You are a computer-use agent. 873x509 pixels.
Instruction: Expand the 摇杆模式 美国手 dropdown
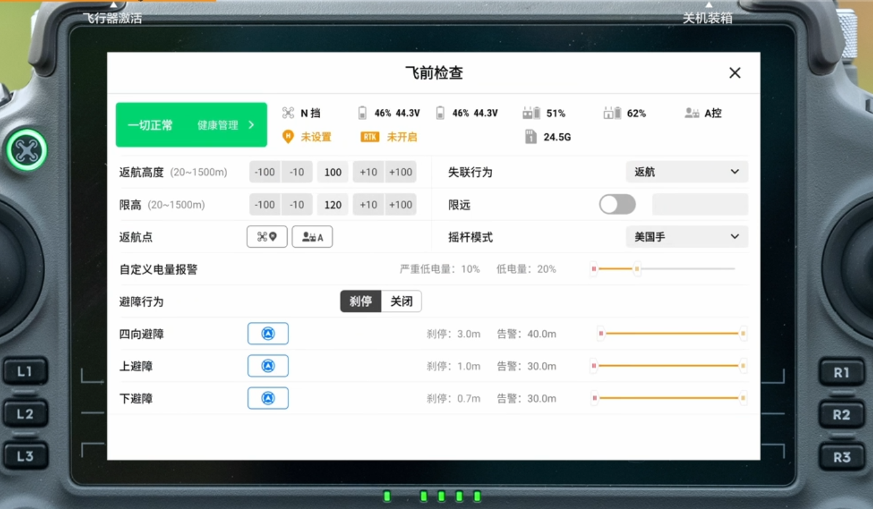686,237
